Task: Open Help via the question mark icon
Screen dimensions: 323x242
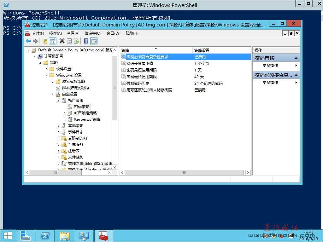Action: (x=86, y=41)
